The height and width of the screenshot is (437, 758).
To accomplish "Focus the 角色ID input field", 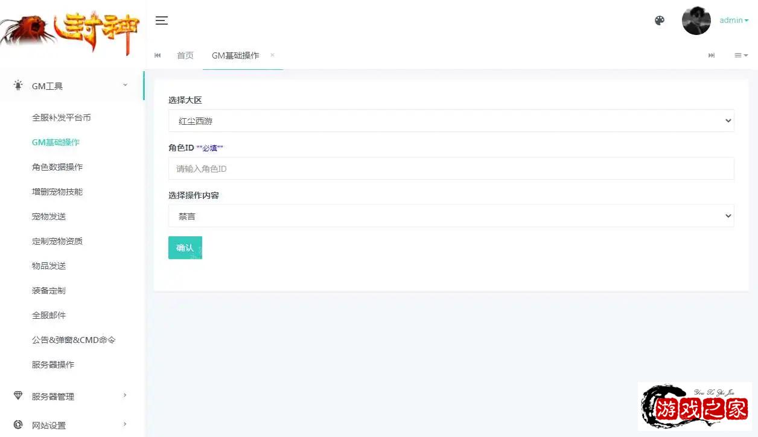I will point(451,169).
